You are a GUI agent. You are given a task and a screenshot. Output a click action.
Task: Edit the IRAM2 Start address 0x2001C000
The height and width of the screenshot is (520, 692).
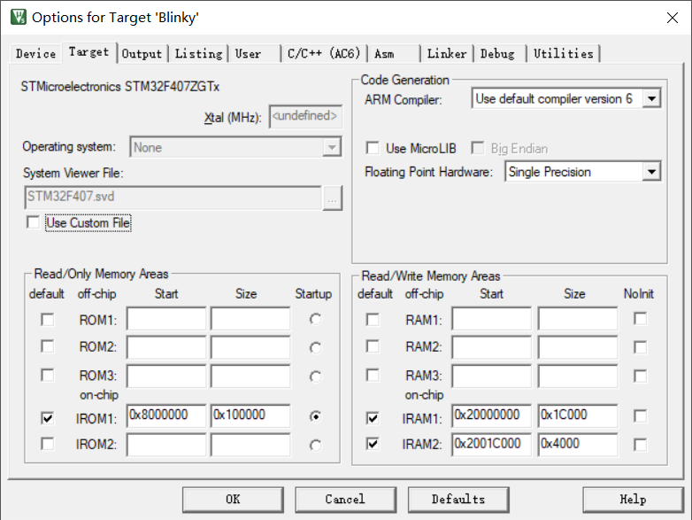491,445
